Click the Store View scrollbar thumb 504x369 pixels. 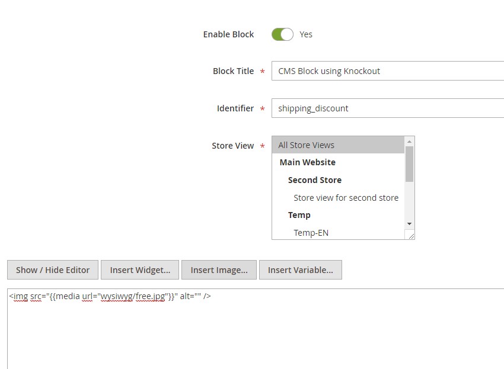[409, 166]
